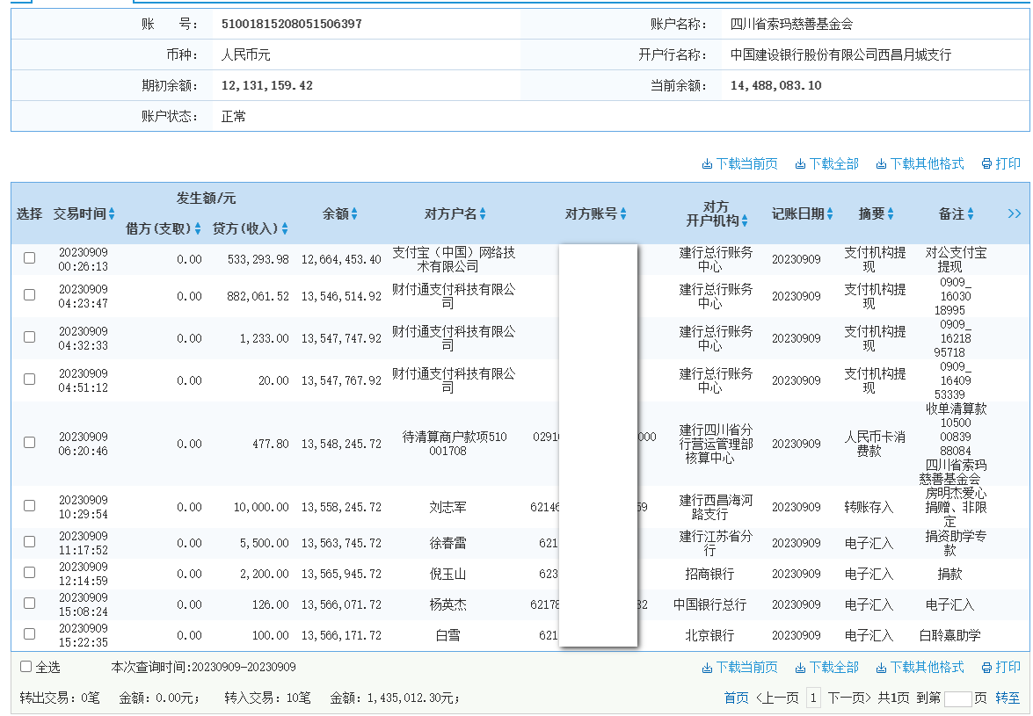Click bottom print icon
The width and height of the screenshot is (1033, 716).
pos(986,668)
